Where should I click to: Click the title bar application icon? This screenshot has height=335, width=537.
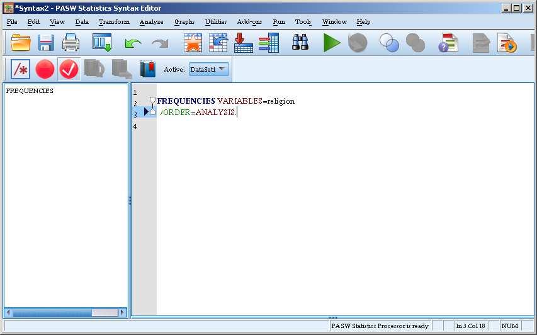pyautogui.click(x=8, y=8)
